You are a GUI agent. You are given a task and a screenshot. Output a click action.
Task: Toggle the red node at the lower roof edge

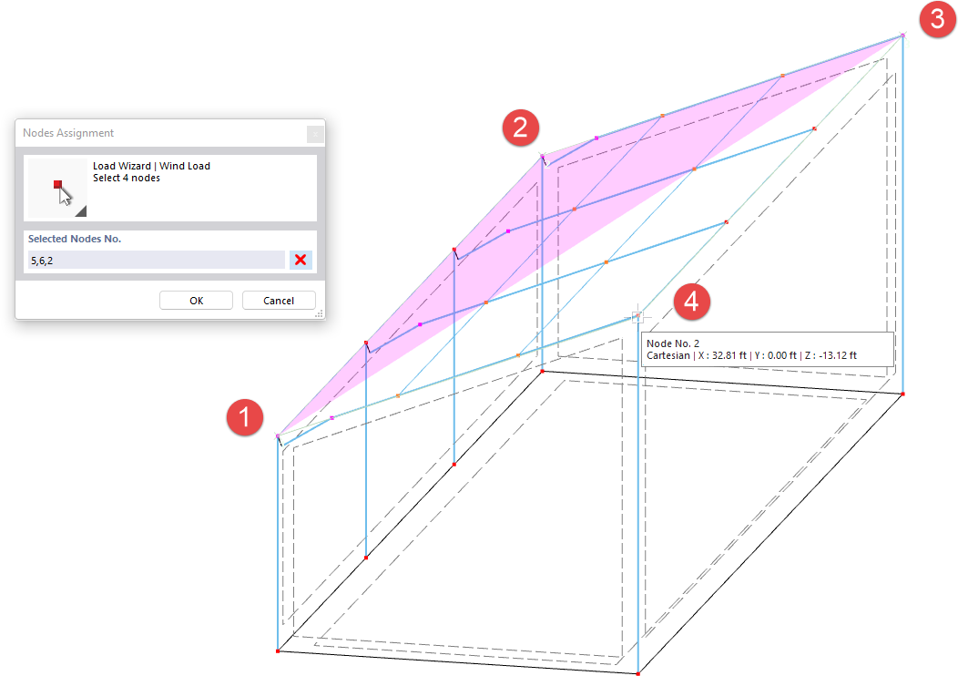[x=453, y=247]
